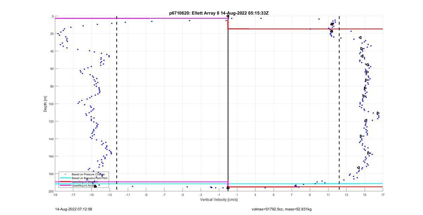423x215 pixels.
Task: Click x-axis tick label '-19'
Action: coord(55,195)
